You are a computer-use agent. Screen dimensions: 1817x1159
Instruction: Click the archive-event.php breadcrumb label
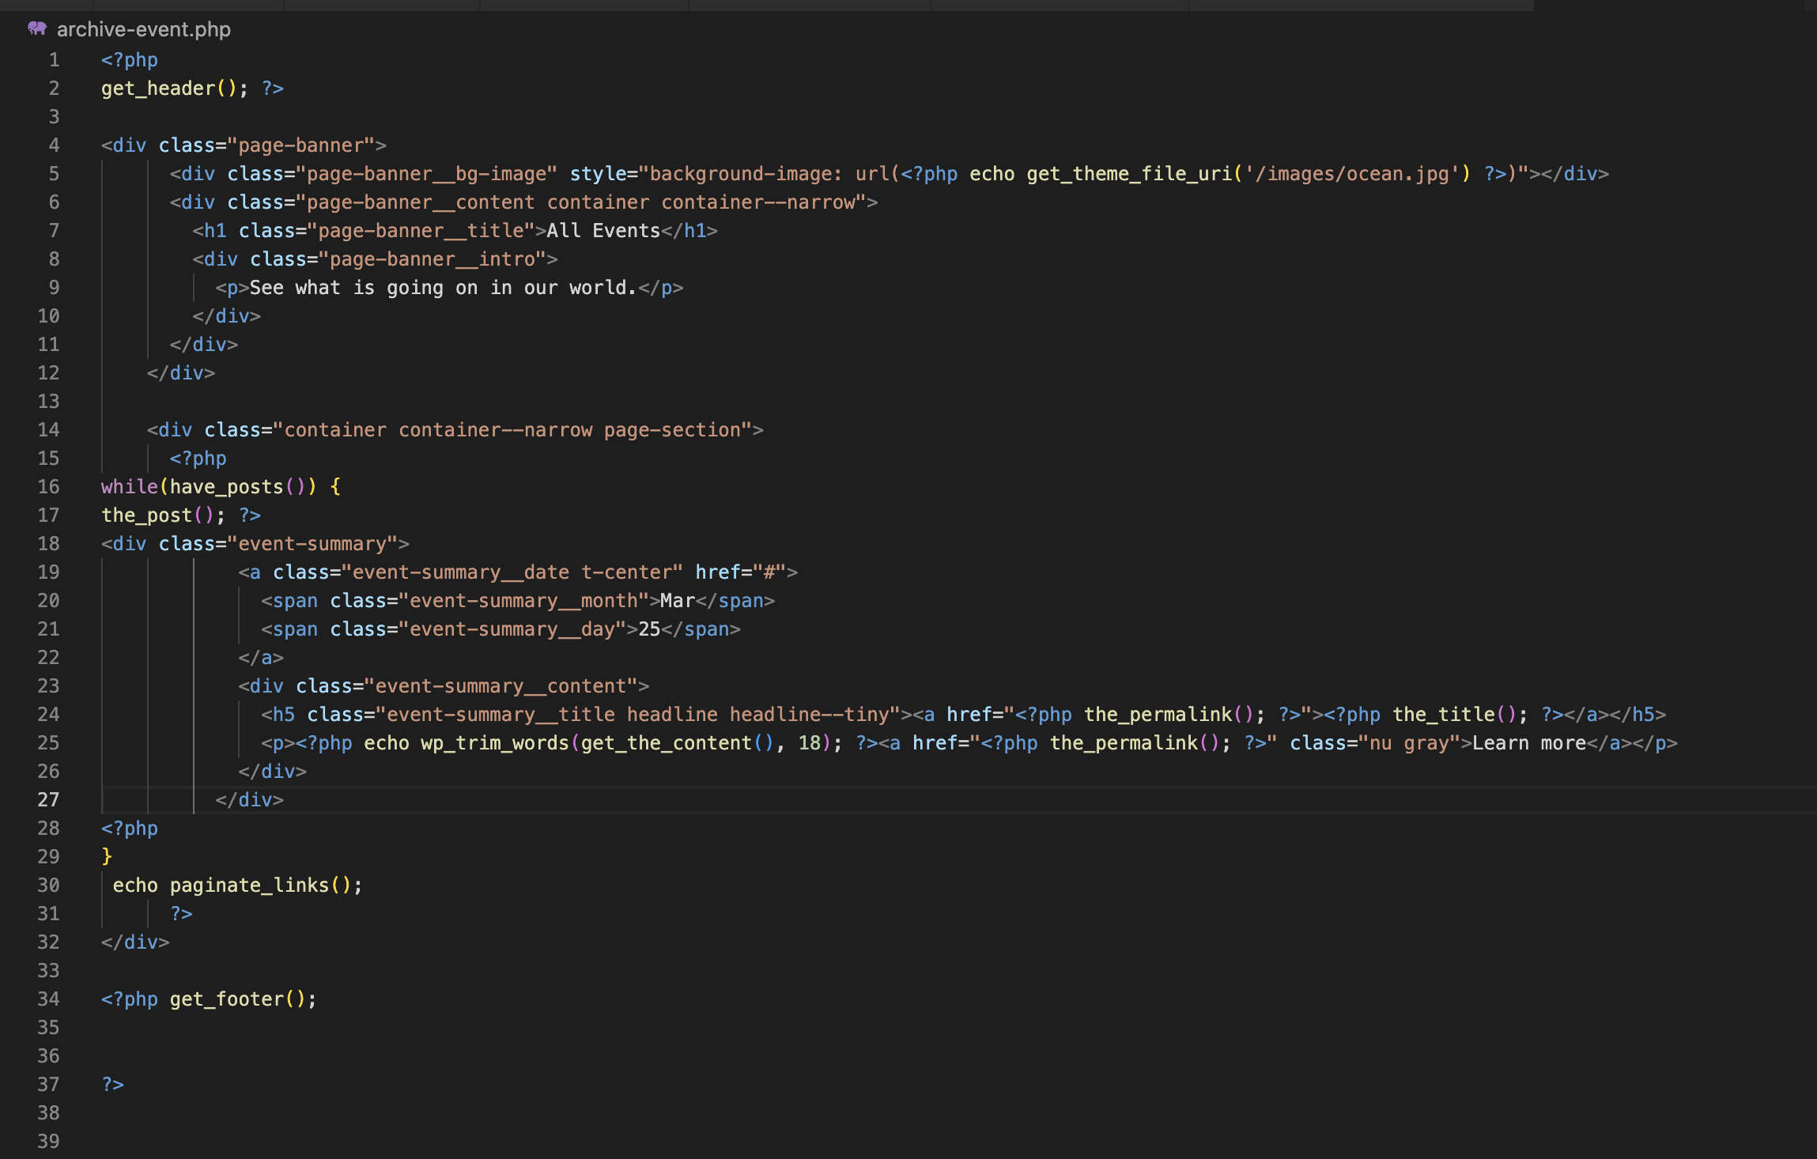point(144,29)
